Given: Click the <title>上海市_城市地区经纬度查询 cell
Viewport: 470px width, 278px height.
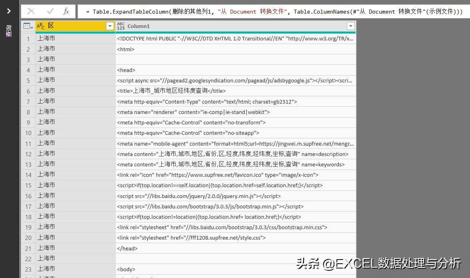Looking at the screenshot, I should click(236, 91).
